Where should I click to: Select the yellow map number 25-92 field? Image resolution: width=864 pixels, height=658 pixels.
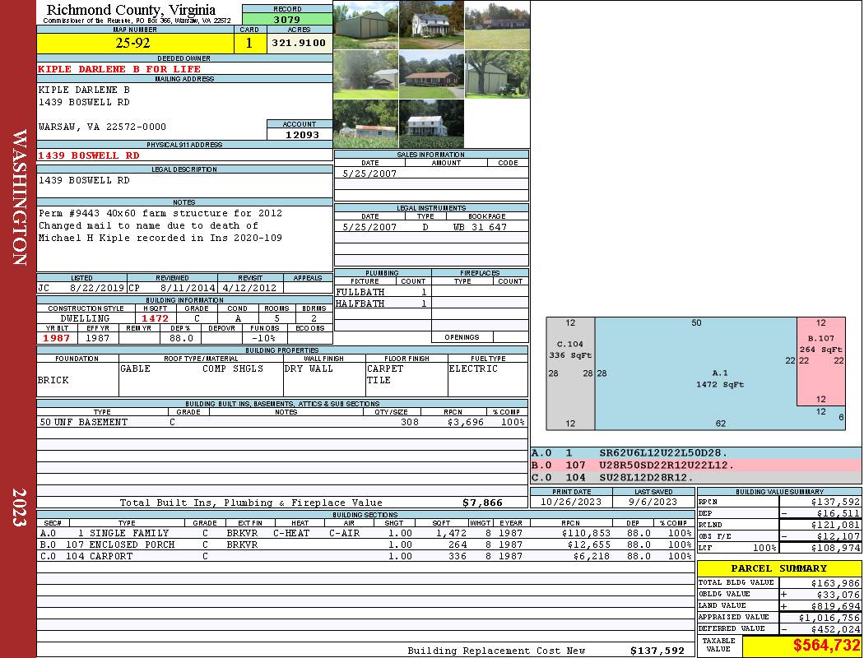[132, 44]
